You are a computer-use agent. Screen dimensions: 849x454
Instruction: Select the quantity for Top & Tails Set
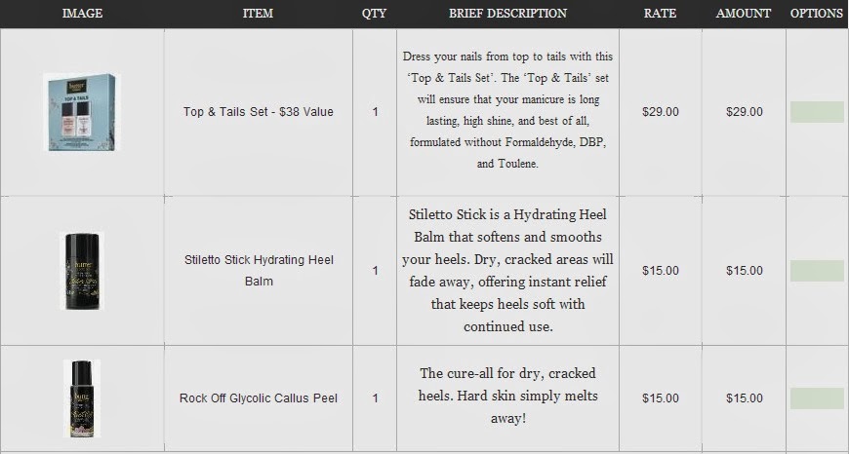[376, 112]
